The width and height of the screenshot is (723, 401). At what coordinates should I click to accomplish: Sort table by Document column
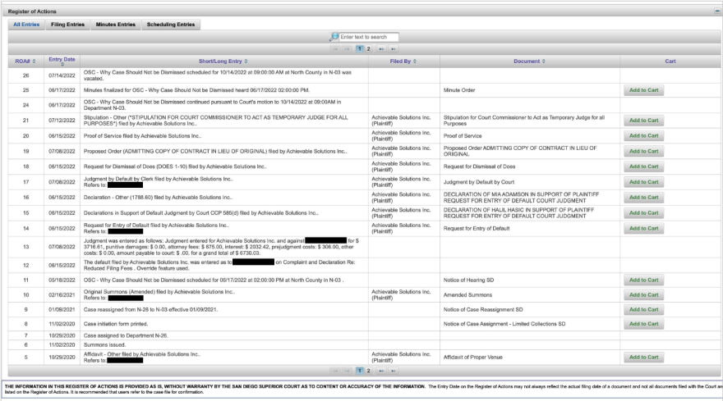529,62
